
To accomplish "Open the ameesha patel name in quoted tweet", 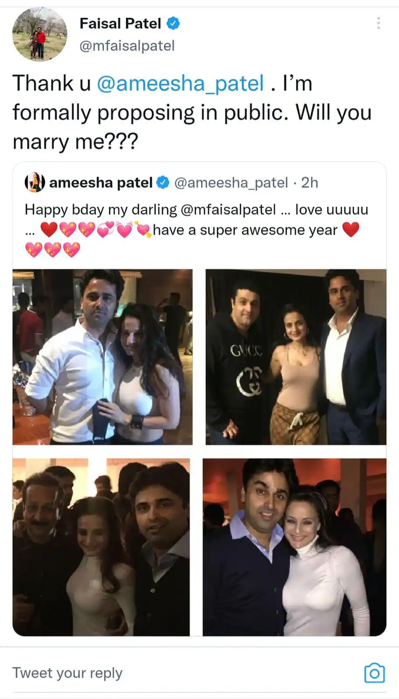I will tap(101, 183).
